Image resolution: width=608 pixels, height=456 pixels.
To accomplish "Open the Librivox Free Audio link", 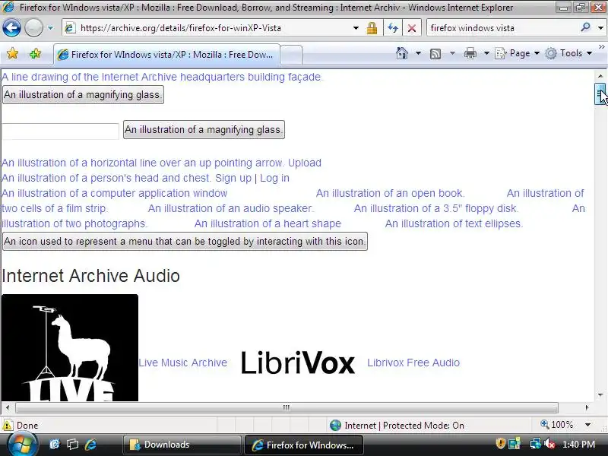I will point(413,363).
